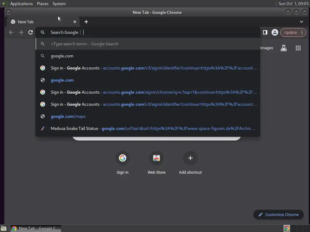Click the omnibox search magnifier icon
Viewport: 310px width, 232px height.
click(x=42, y=32)
